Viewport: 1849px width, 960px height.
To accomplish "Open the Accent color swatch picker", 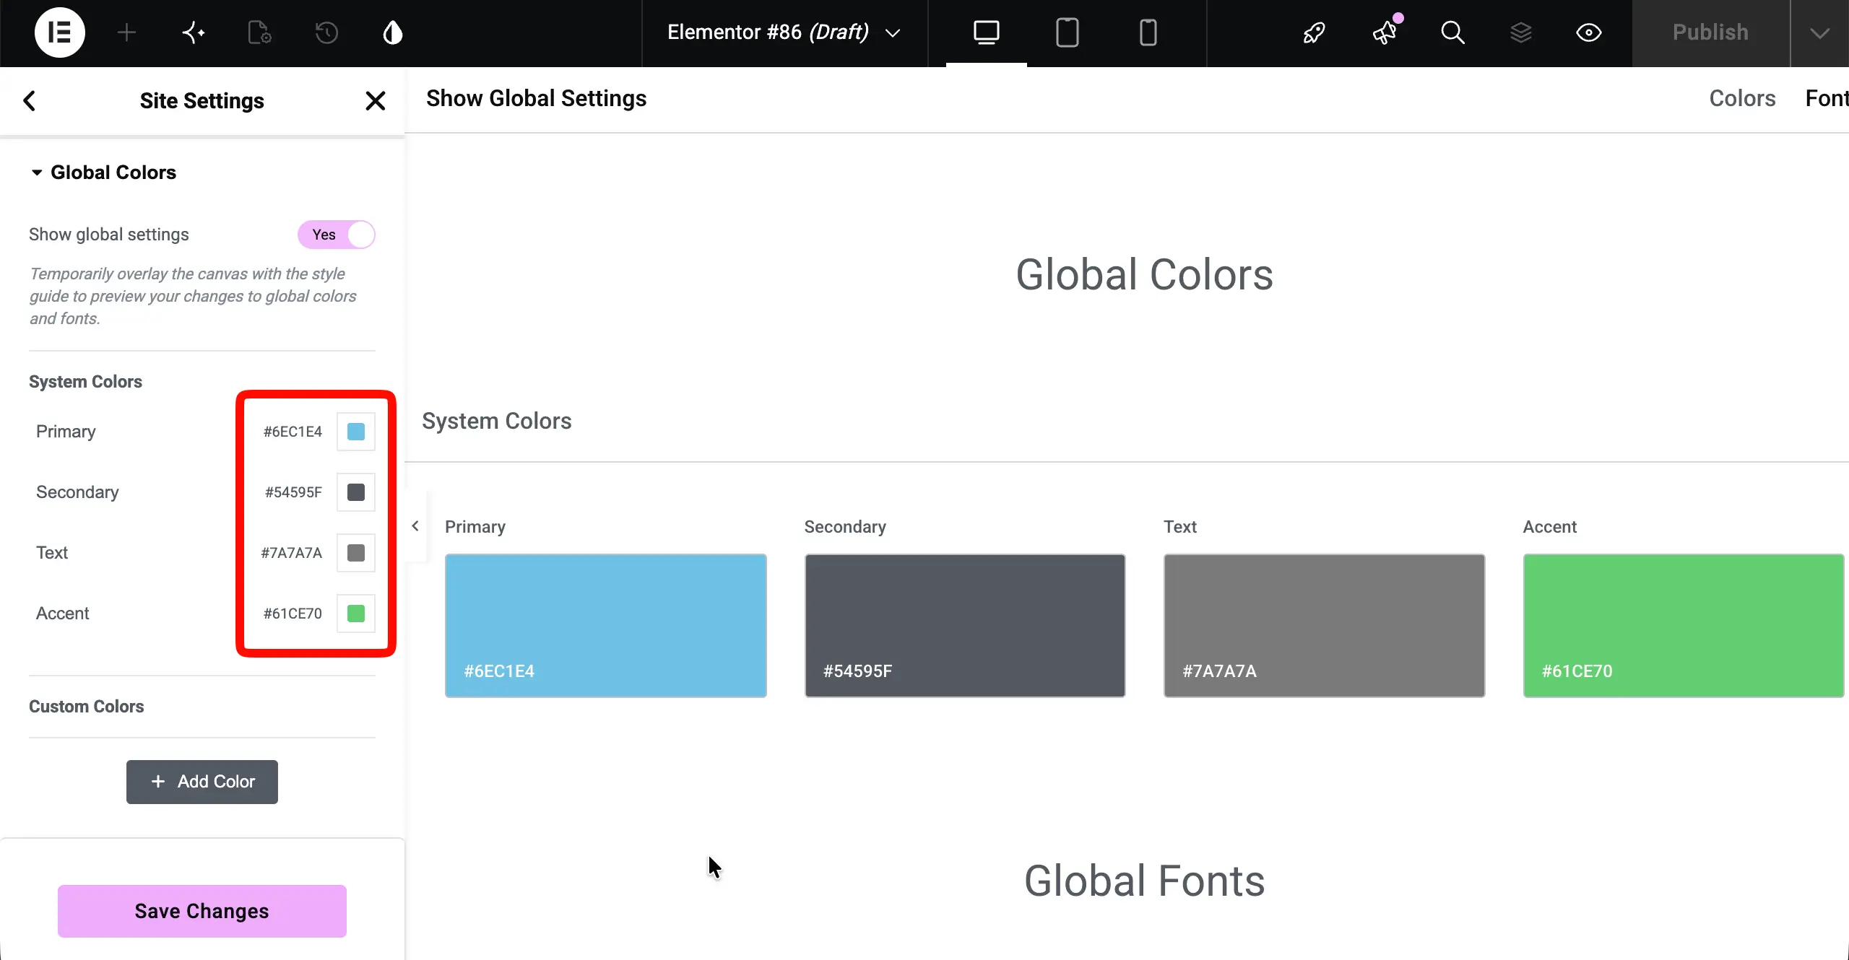I will 356,614.
